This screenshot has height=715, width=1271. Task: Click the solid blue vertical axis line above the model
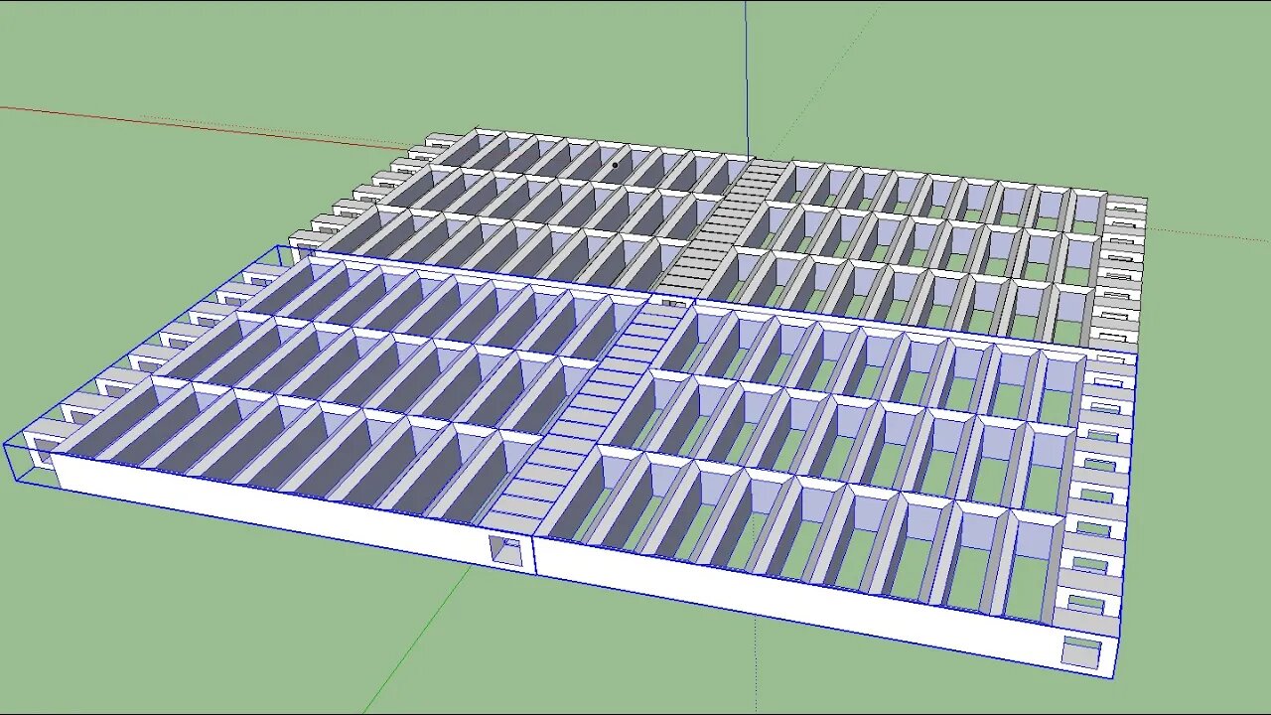[x=747, y=77]
